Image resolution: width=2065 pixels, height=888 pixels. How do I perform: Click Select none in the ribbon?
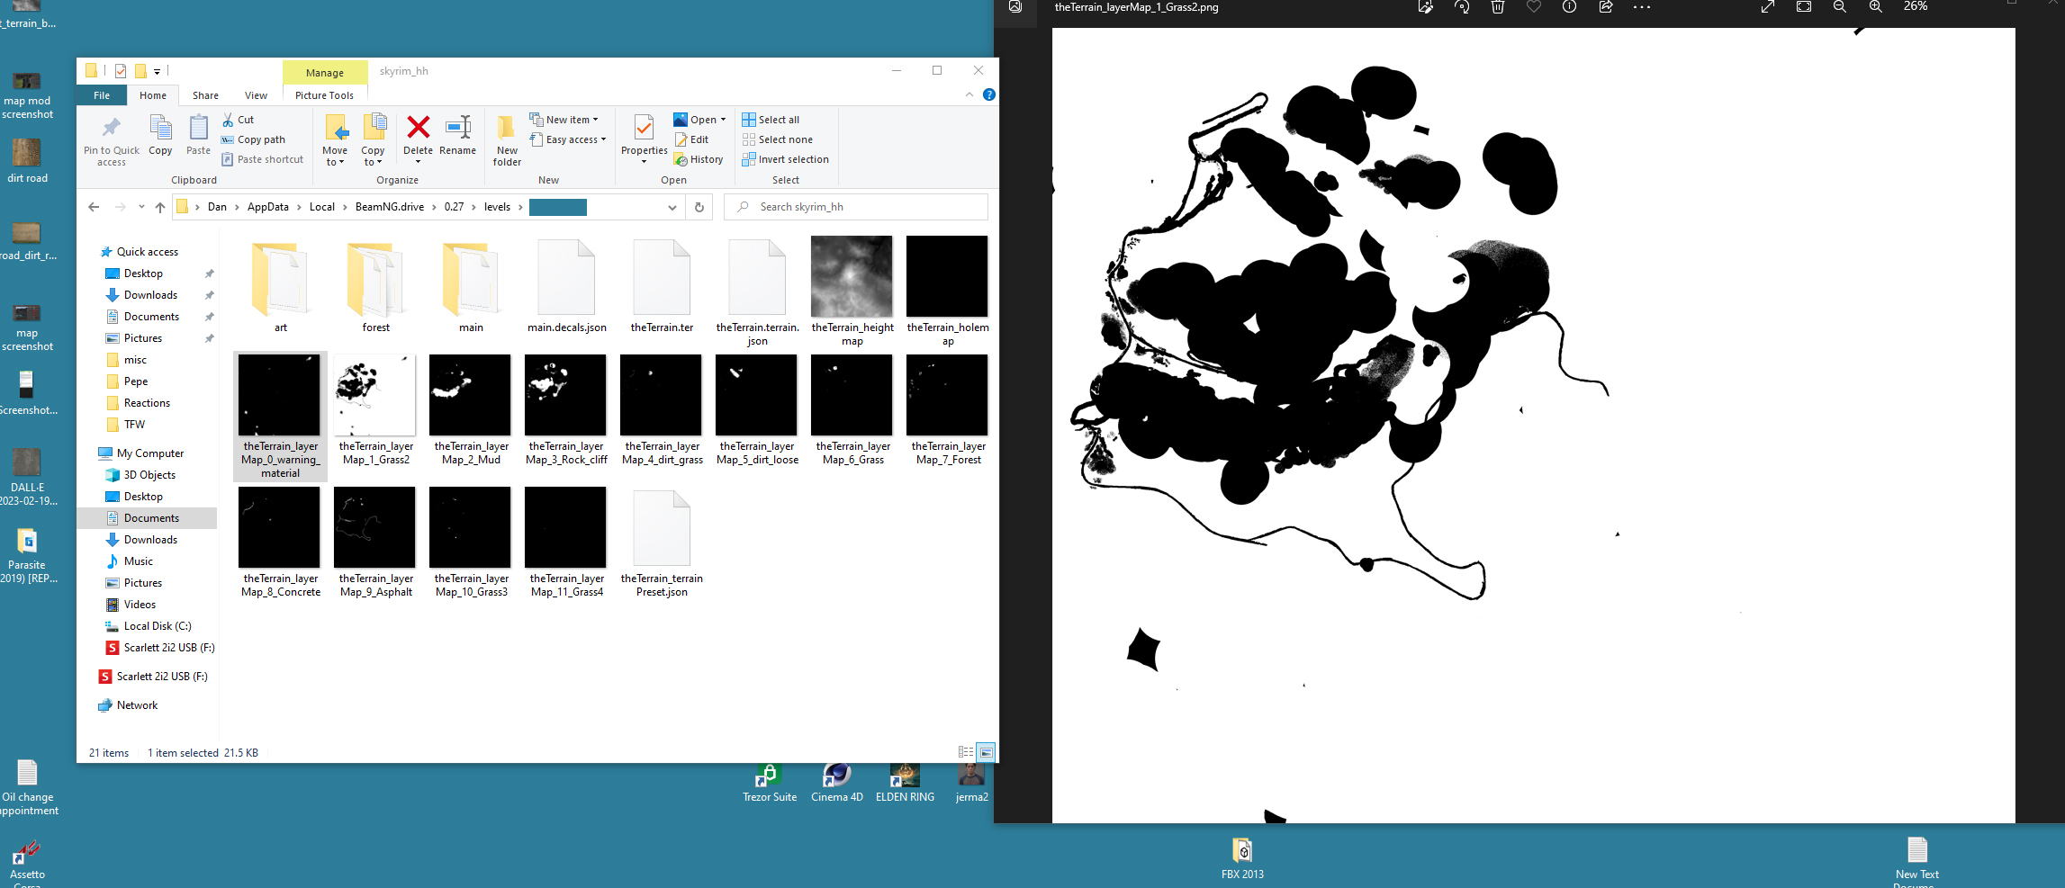tap(777, 139)
